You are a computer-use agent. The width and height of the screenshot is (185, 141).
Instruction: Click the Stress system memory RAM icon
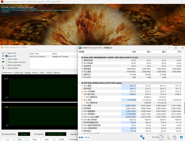pos(3,62)
